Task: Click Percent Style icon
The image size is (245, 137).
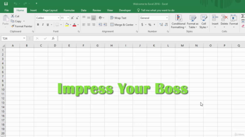Action: (150, 24)
